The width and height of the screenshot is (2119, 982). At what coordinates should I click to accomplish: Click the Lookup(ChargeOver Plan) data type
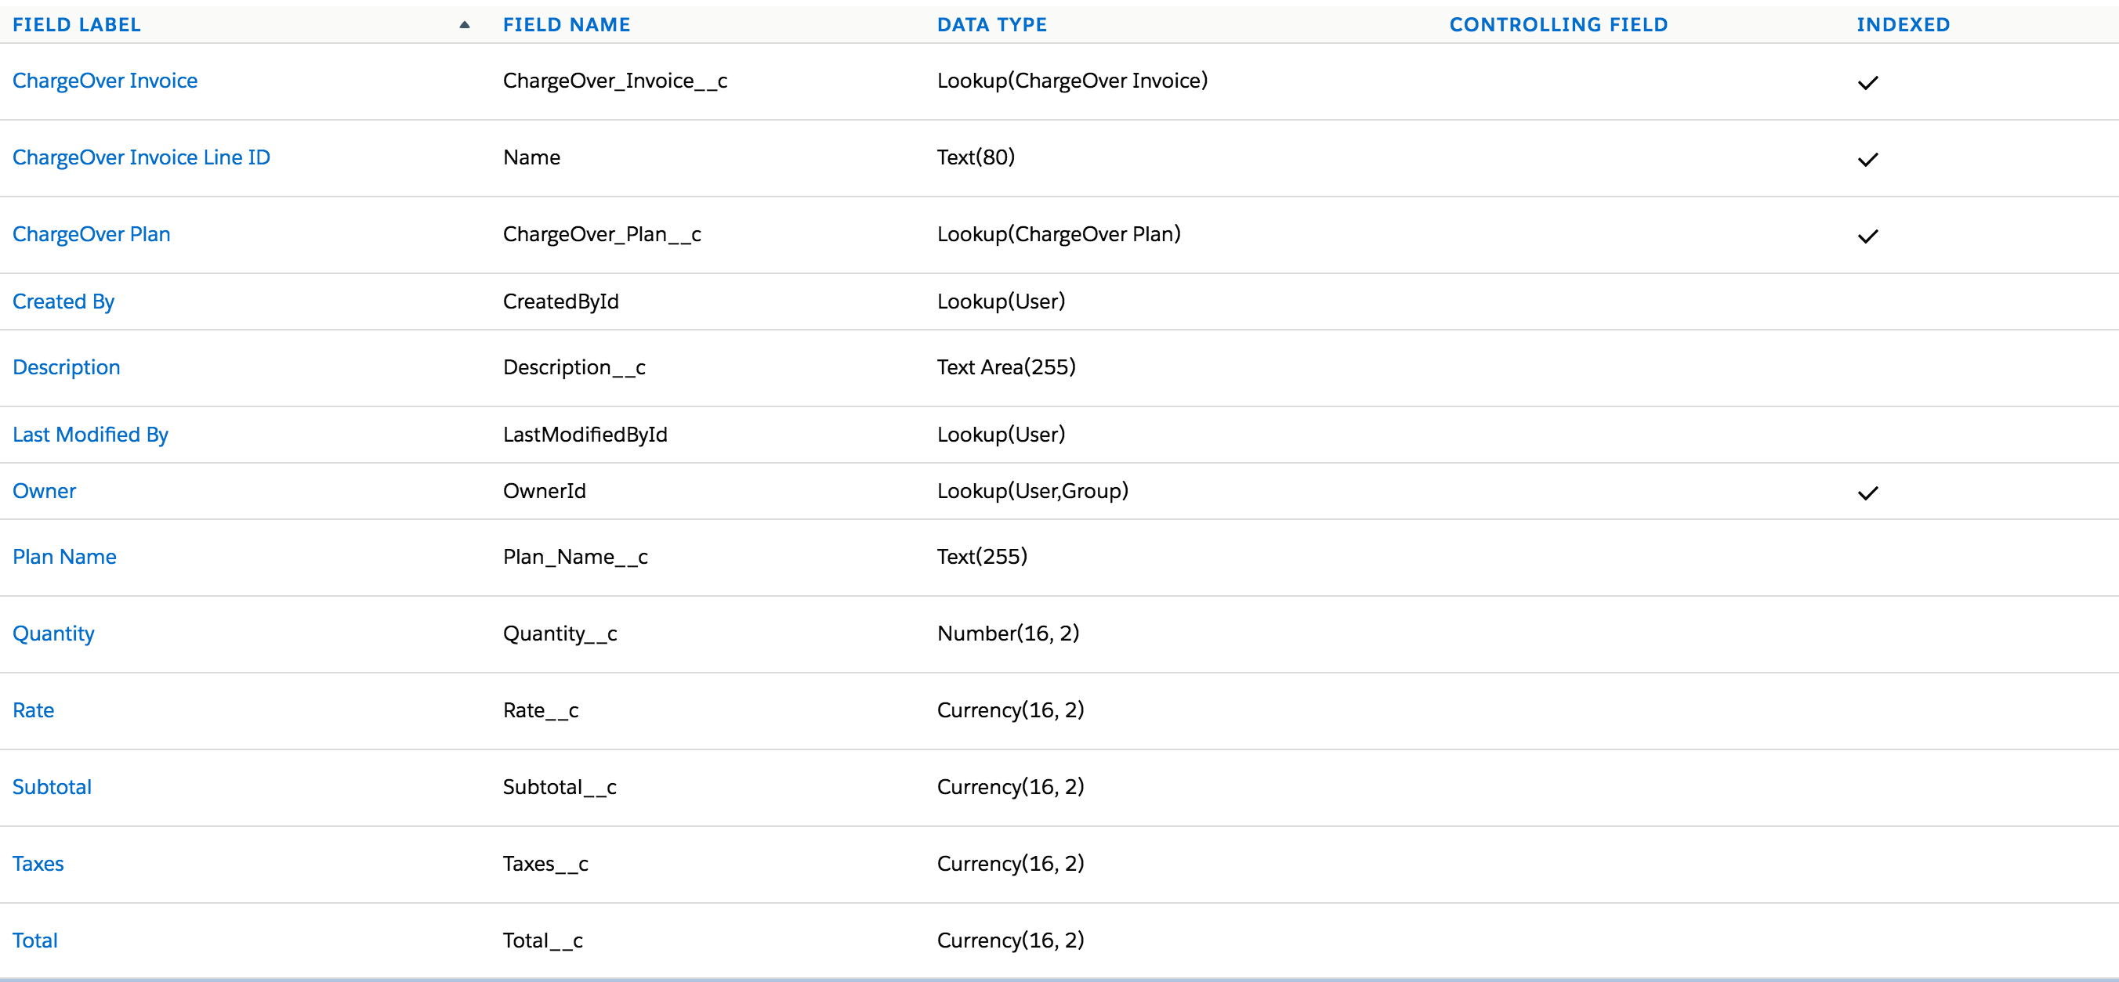pos(1059,234)
